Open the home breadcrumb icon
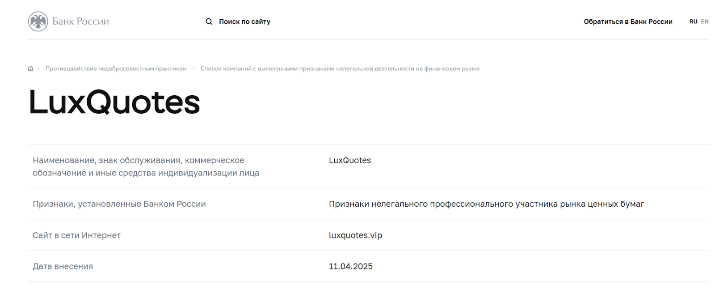The image size is (715, 293). pyautogui.click(x=30, y=68)
